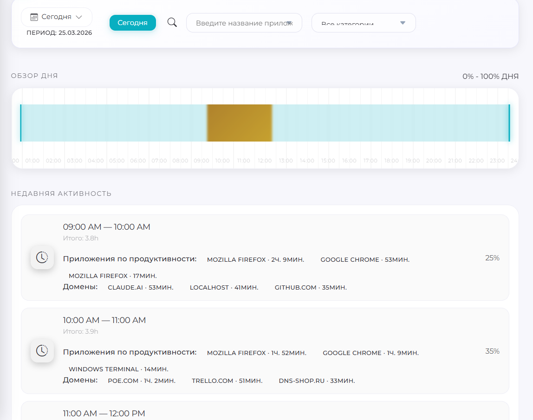Screen dimensions: 533x420
Task: Click the teal Сегодня button
Action: (133, 23)
